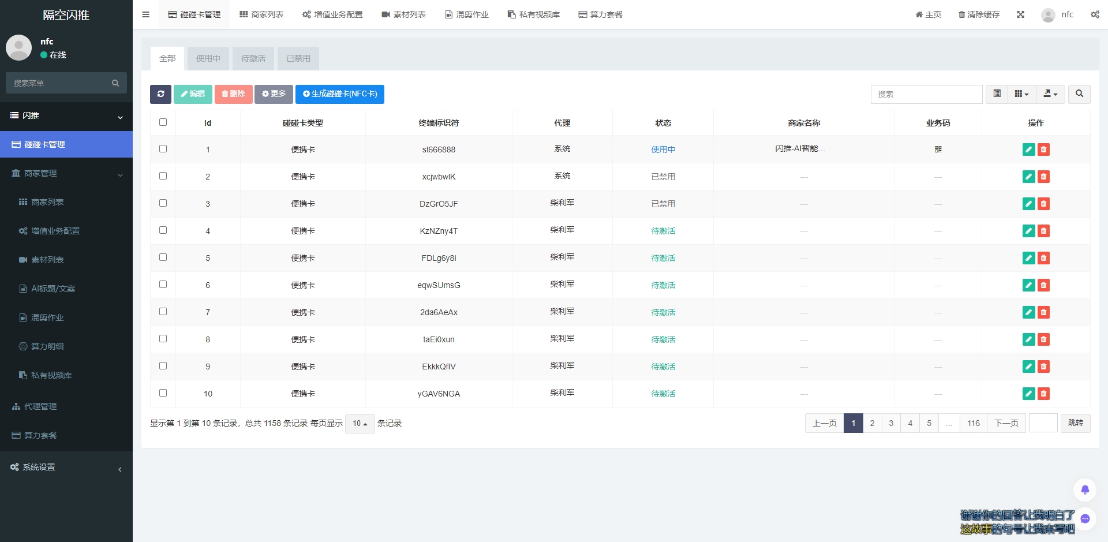The image size is (1108, 542).
Task: Click the fullscreen icon in top bar
Action: click(x=1020, y=14)
